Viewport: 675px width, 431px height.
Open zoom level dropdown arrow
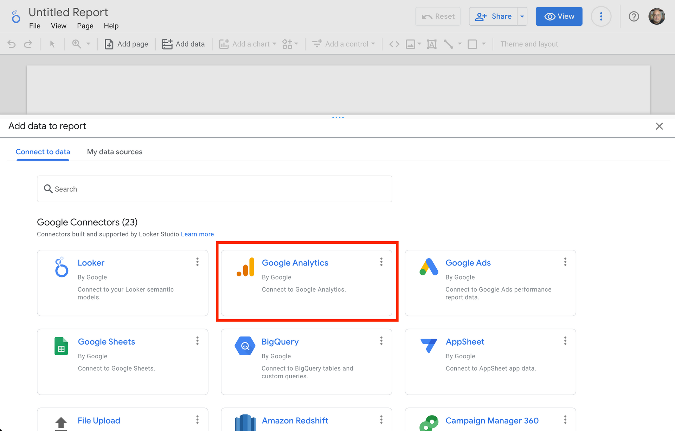click(x=88, y=44)
